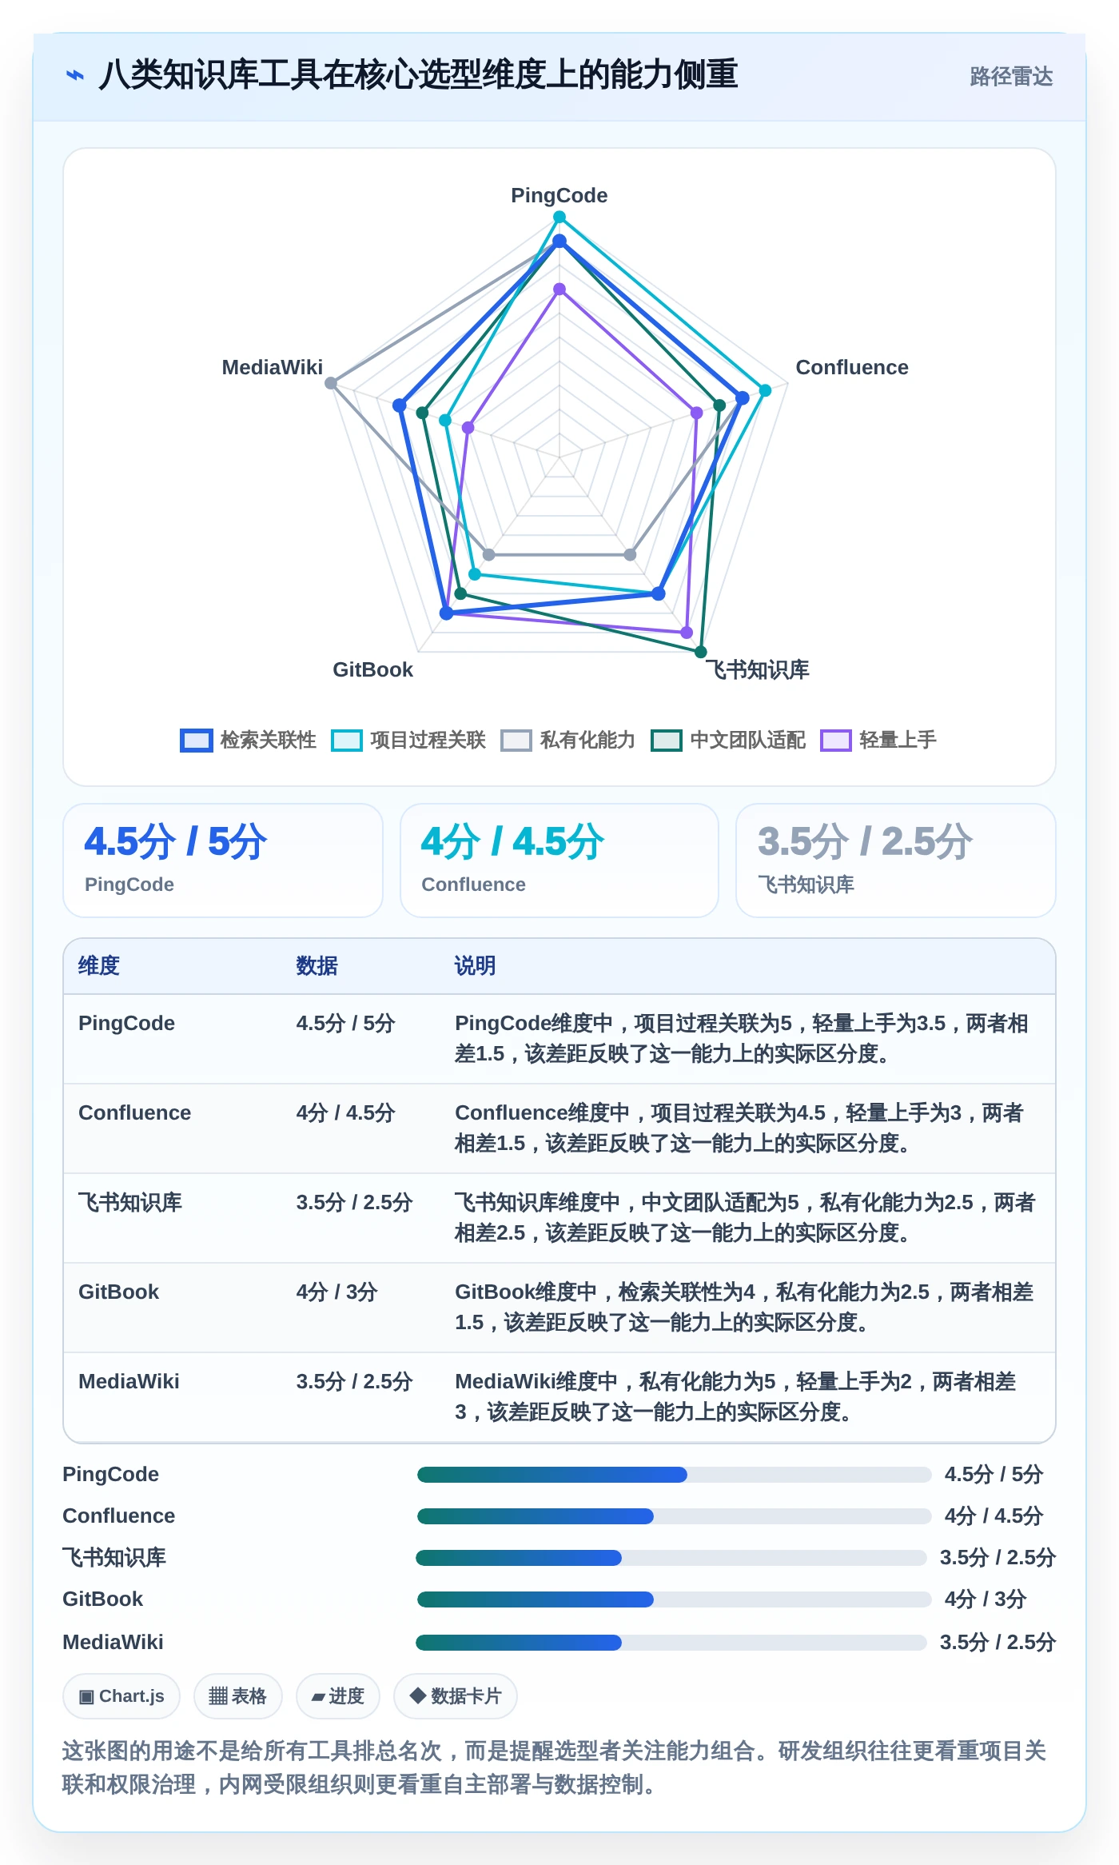Image resolution: width=1119 pixels, height=1865 pixels.
Task: Click the 中文团队适配 point at 飞书知识库 vertex
Action: click(x=701, y=652)
